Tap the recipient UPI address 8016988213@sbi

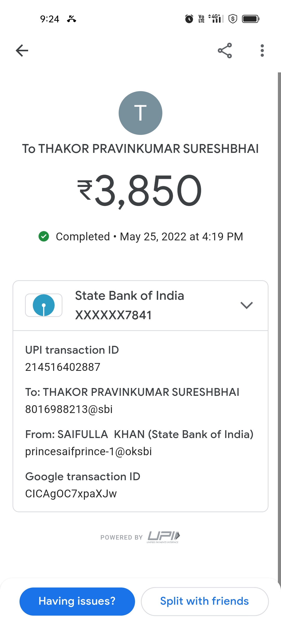pyautogui.click(x=69, y=409)
